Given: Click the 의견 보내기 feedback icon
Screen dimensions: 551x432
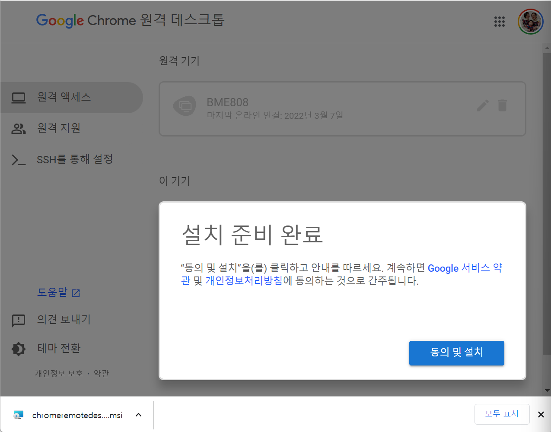Looking at the screenshot, I should 19,321.
